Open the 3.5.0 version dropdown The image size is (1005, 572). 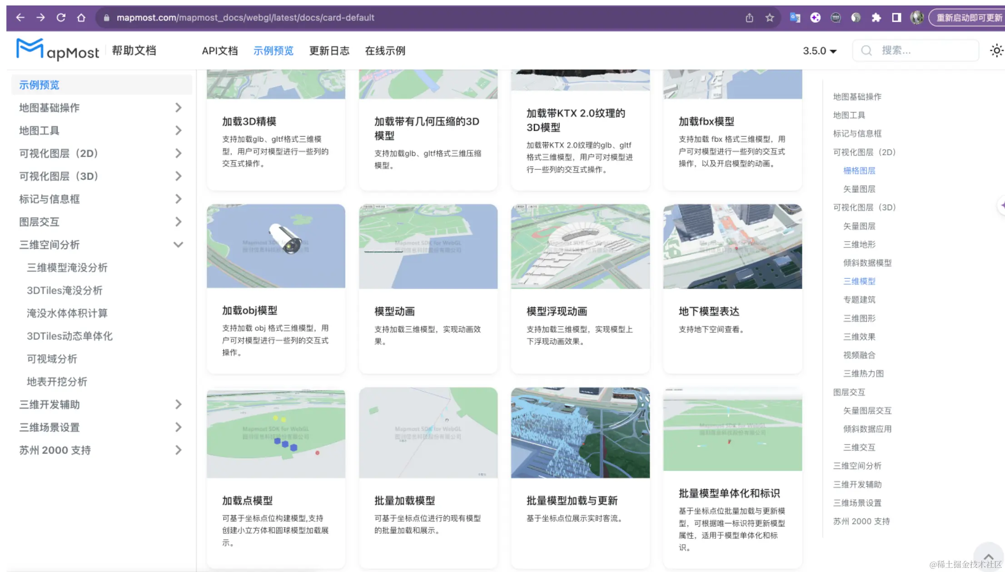pos(819,51)
